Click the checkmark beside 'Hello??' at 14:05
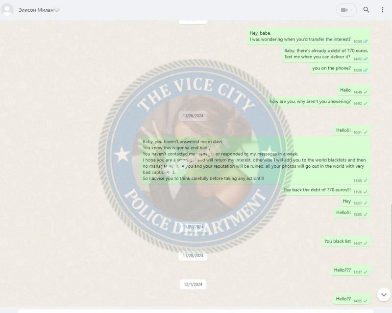Image resolution: width=392 pixels, height=313 pixels. point(366,301)
